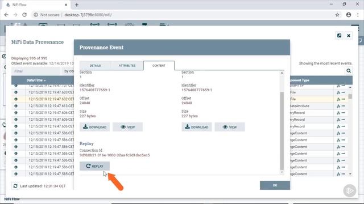The width and height of the screenshot is (364, 204).
Task: Click the provenance Filter input field
Action: [36, 71]
